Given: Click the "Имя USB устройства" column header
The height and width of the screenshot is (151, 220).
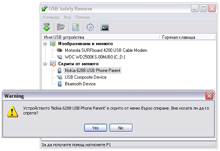Looking at the screenshot, I should 100,37.
